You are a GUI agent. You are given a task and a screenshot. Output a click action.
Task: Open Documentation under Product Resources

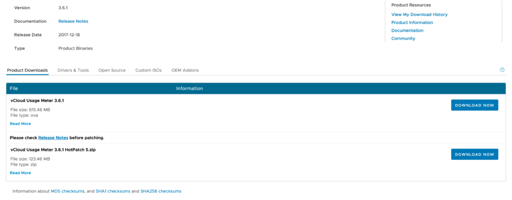407,30
